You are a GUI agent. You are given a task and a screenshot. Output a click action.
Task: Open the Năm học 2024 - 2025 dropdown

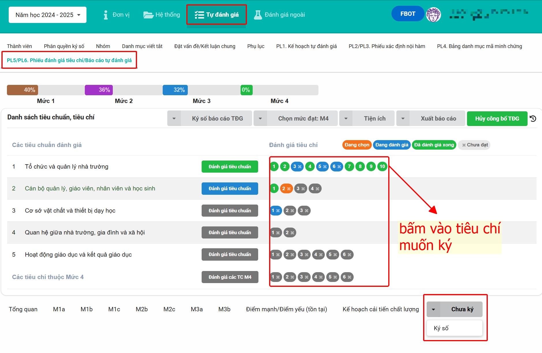tap(48, 15)
